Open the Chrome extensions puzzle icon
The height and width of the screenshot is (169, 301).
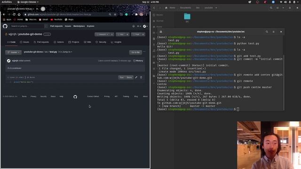pyautogui.click(x=136, y=15)
